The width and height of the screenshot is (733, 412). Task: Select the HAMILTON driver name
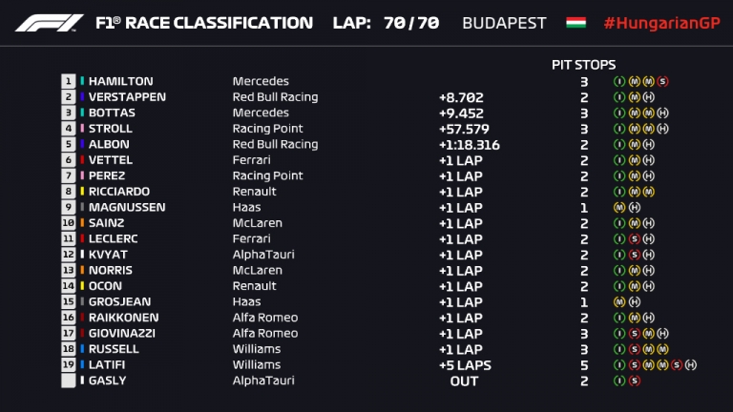pos(120,82)
